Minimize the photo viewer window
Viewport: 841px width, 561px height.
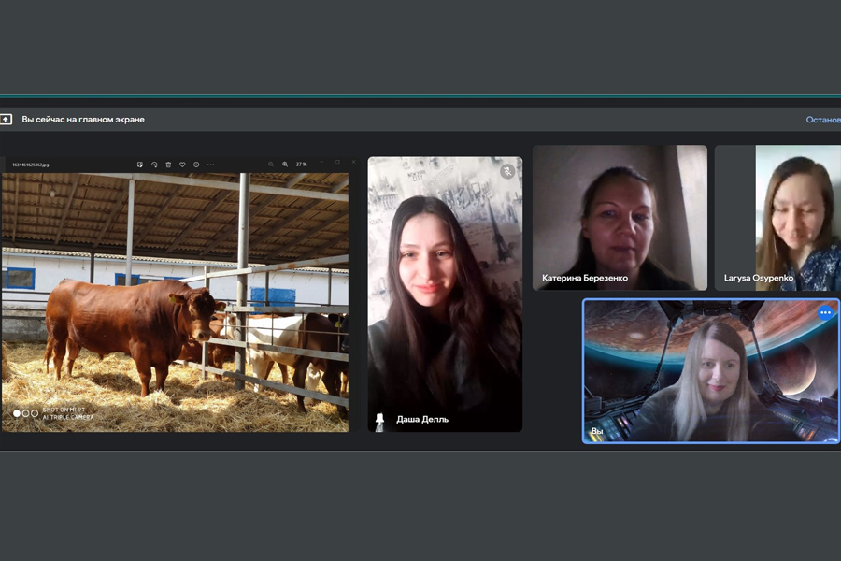pyautogui.click(x=321, y=162)
